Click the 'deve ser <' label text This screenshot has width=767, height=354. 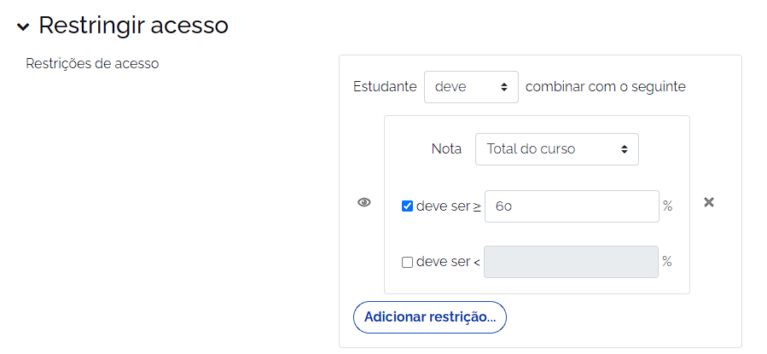(448, 262)
